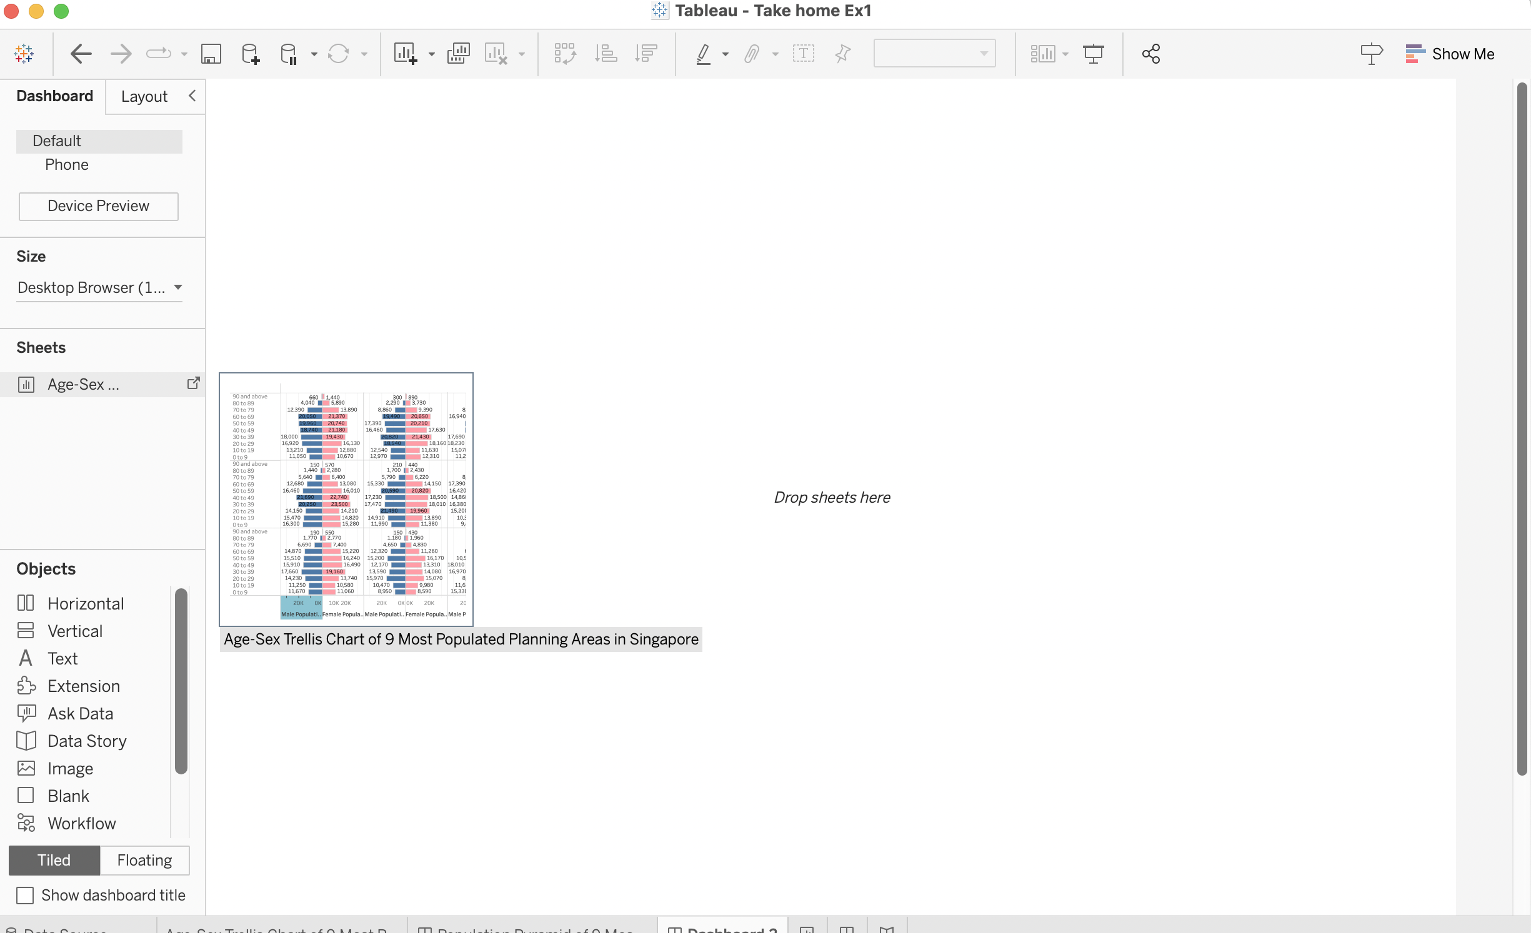Click the Save workbook icon

point(211,54)
